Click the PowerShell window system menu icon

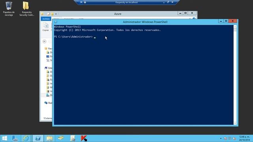coord(56,22)
